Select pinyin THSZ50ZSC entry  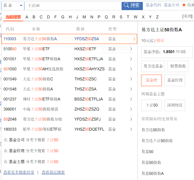pyautogui.click(x=85, y=79)
